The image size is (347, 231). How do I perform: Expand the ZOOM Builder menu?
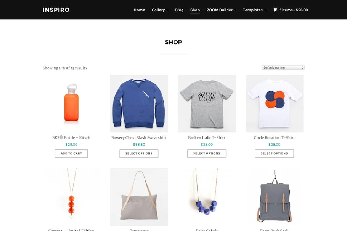pyautogui.click(x=221, y=10)
